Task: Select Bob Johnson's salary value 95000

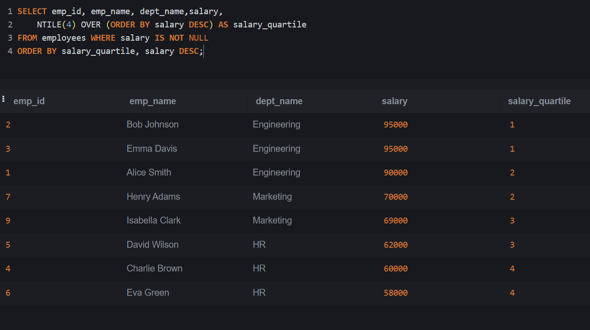Action: tap(396, 125)
